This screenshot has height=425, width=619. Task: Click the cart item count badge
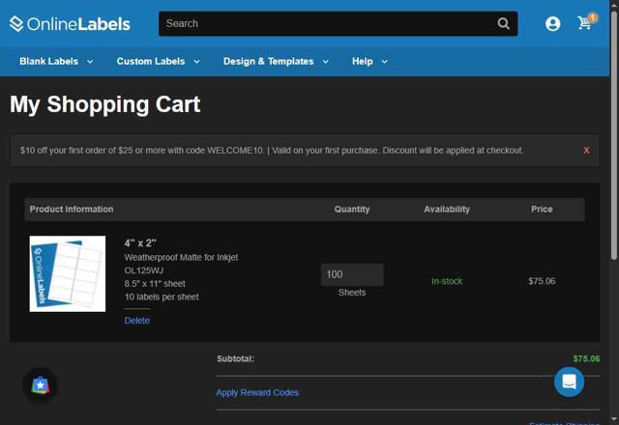pos(593,17)
